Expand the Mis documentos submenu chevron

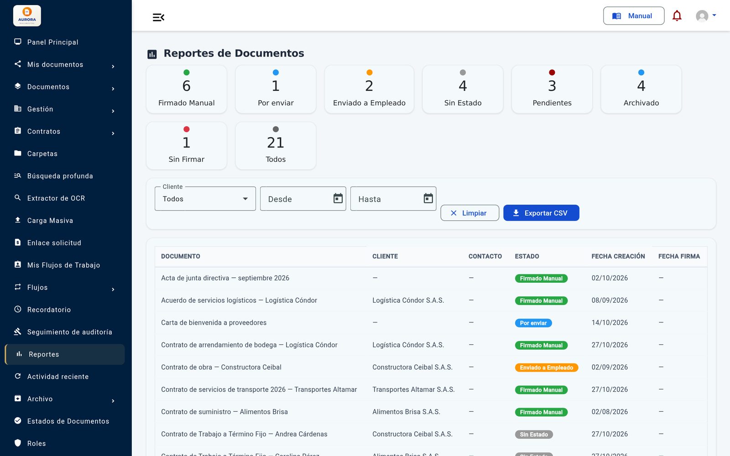[113, 66]
